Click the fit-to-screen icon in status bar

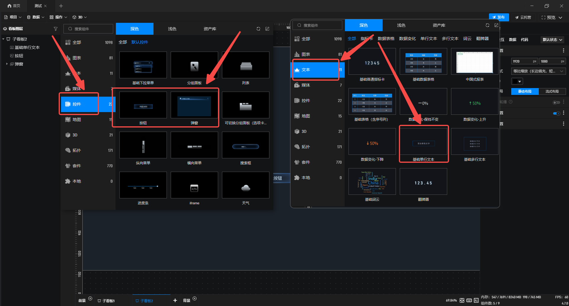(462, 300)
